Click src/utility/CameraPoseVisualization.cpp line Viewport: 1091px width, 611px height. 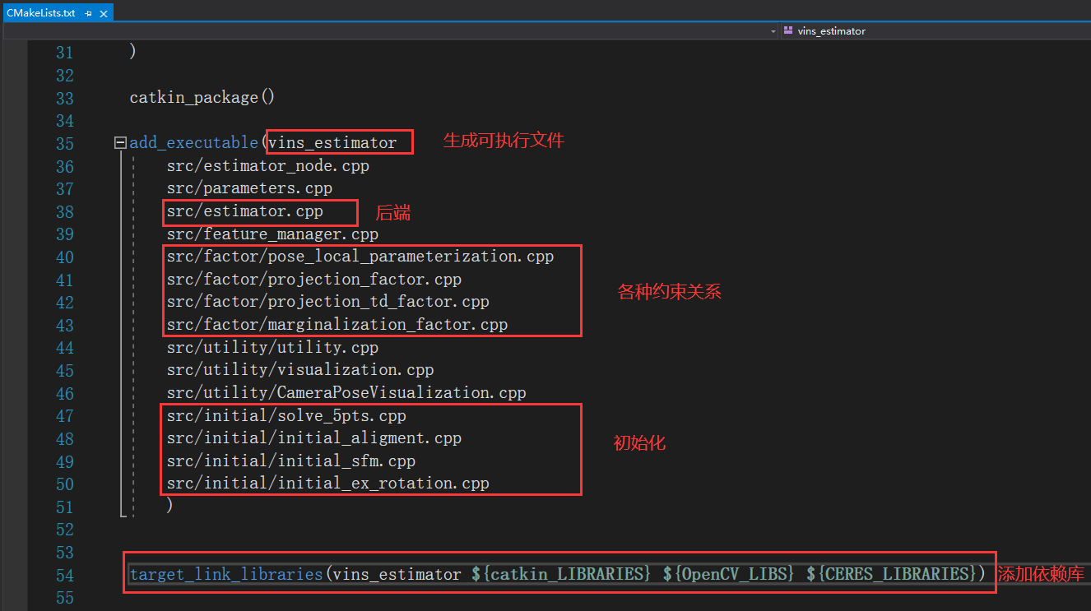coord(346,393)
